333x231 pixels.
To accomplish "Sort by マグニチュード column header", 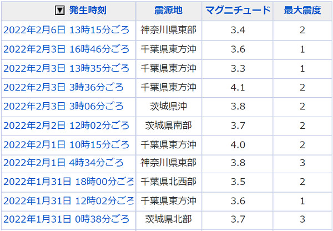I will (x=238, y=11).
